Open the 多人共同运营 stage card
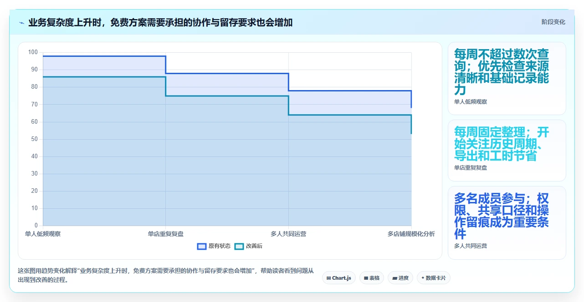Screen dimensions: 584x302 pyautogui.click(x=507, y=223)
